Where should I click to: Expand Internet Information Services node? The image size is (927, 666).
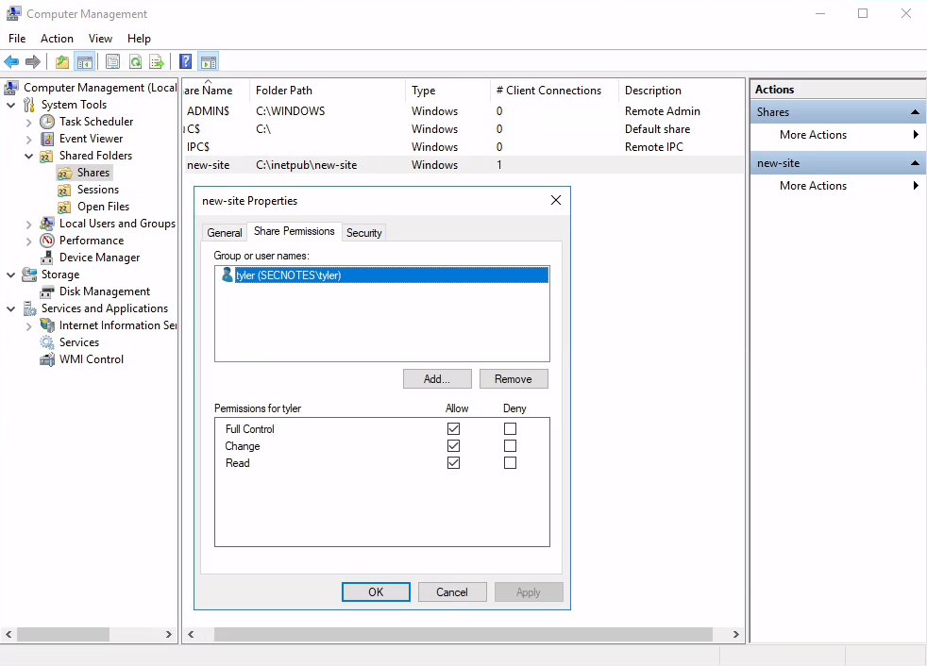29,326
